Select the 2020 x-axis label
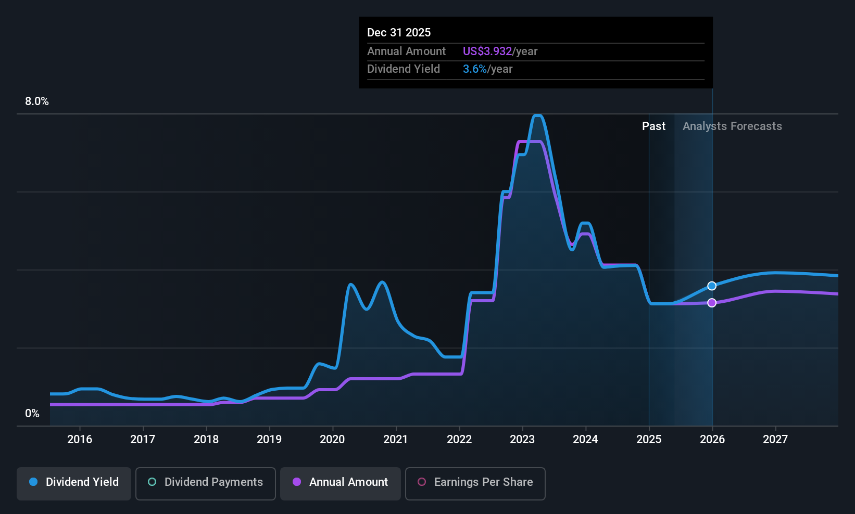Image resolution: width=855 pixels, height=514 pixels. pyautogui.click(x=332, y=440)
